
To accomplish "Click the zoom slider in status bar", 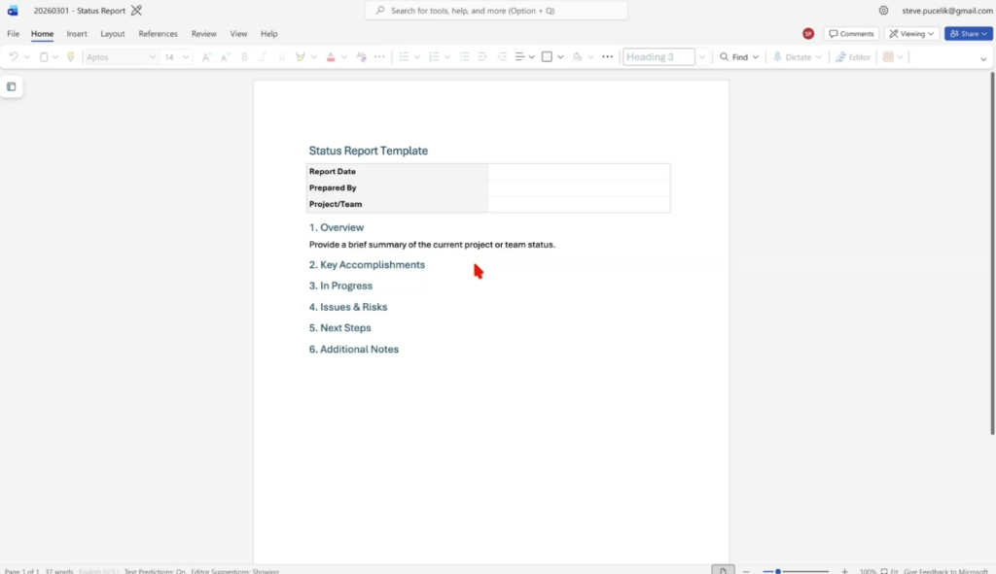I will click(801, 571).
